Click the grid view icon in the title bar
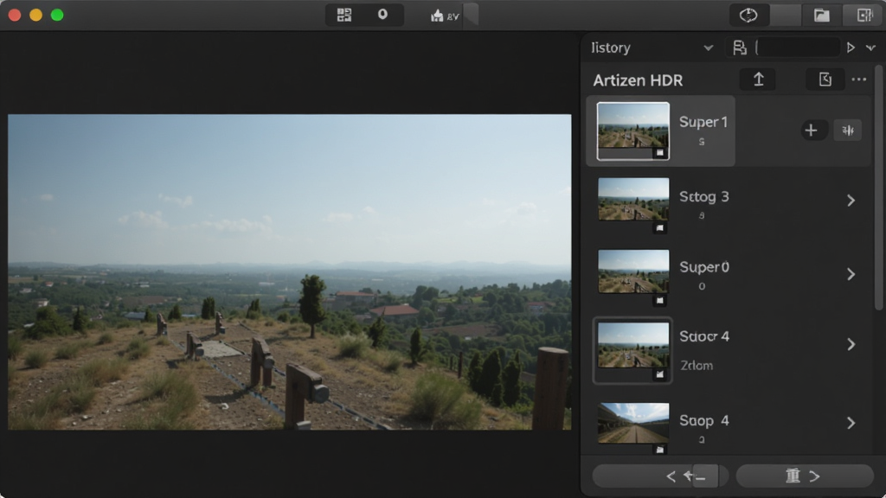The height and width of the screenshot is (498, 886). [344, 16]
